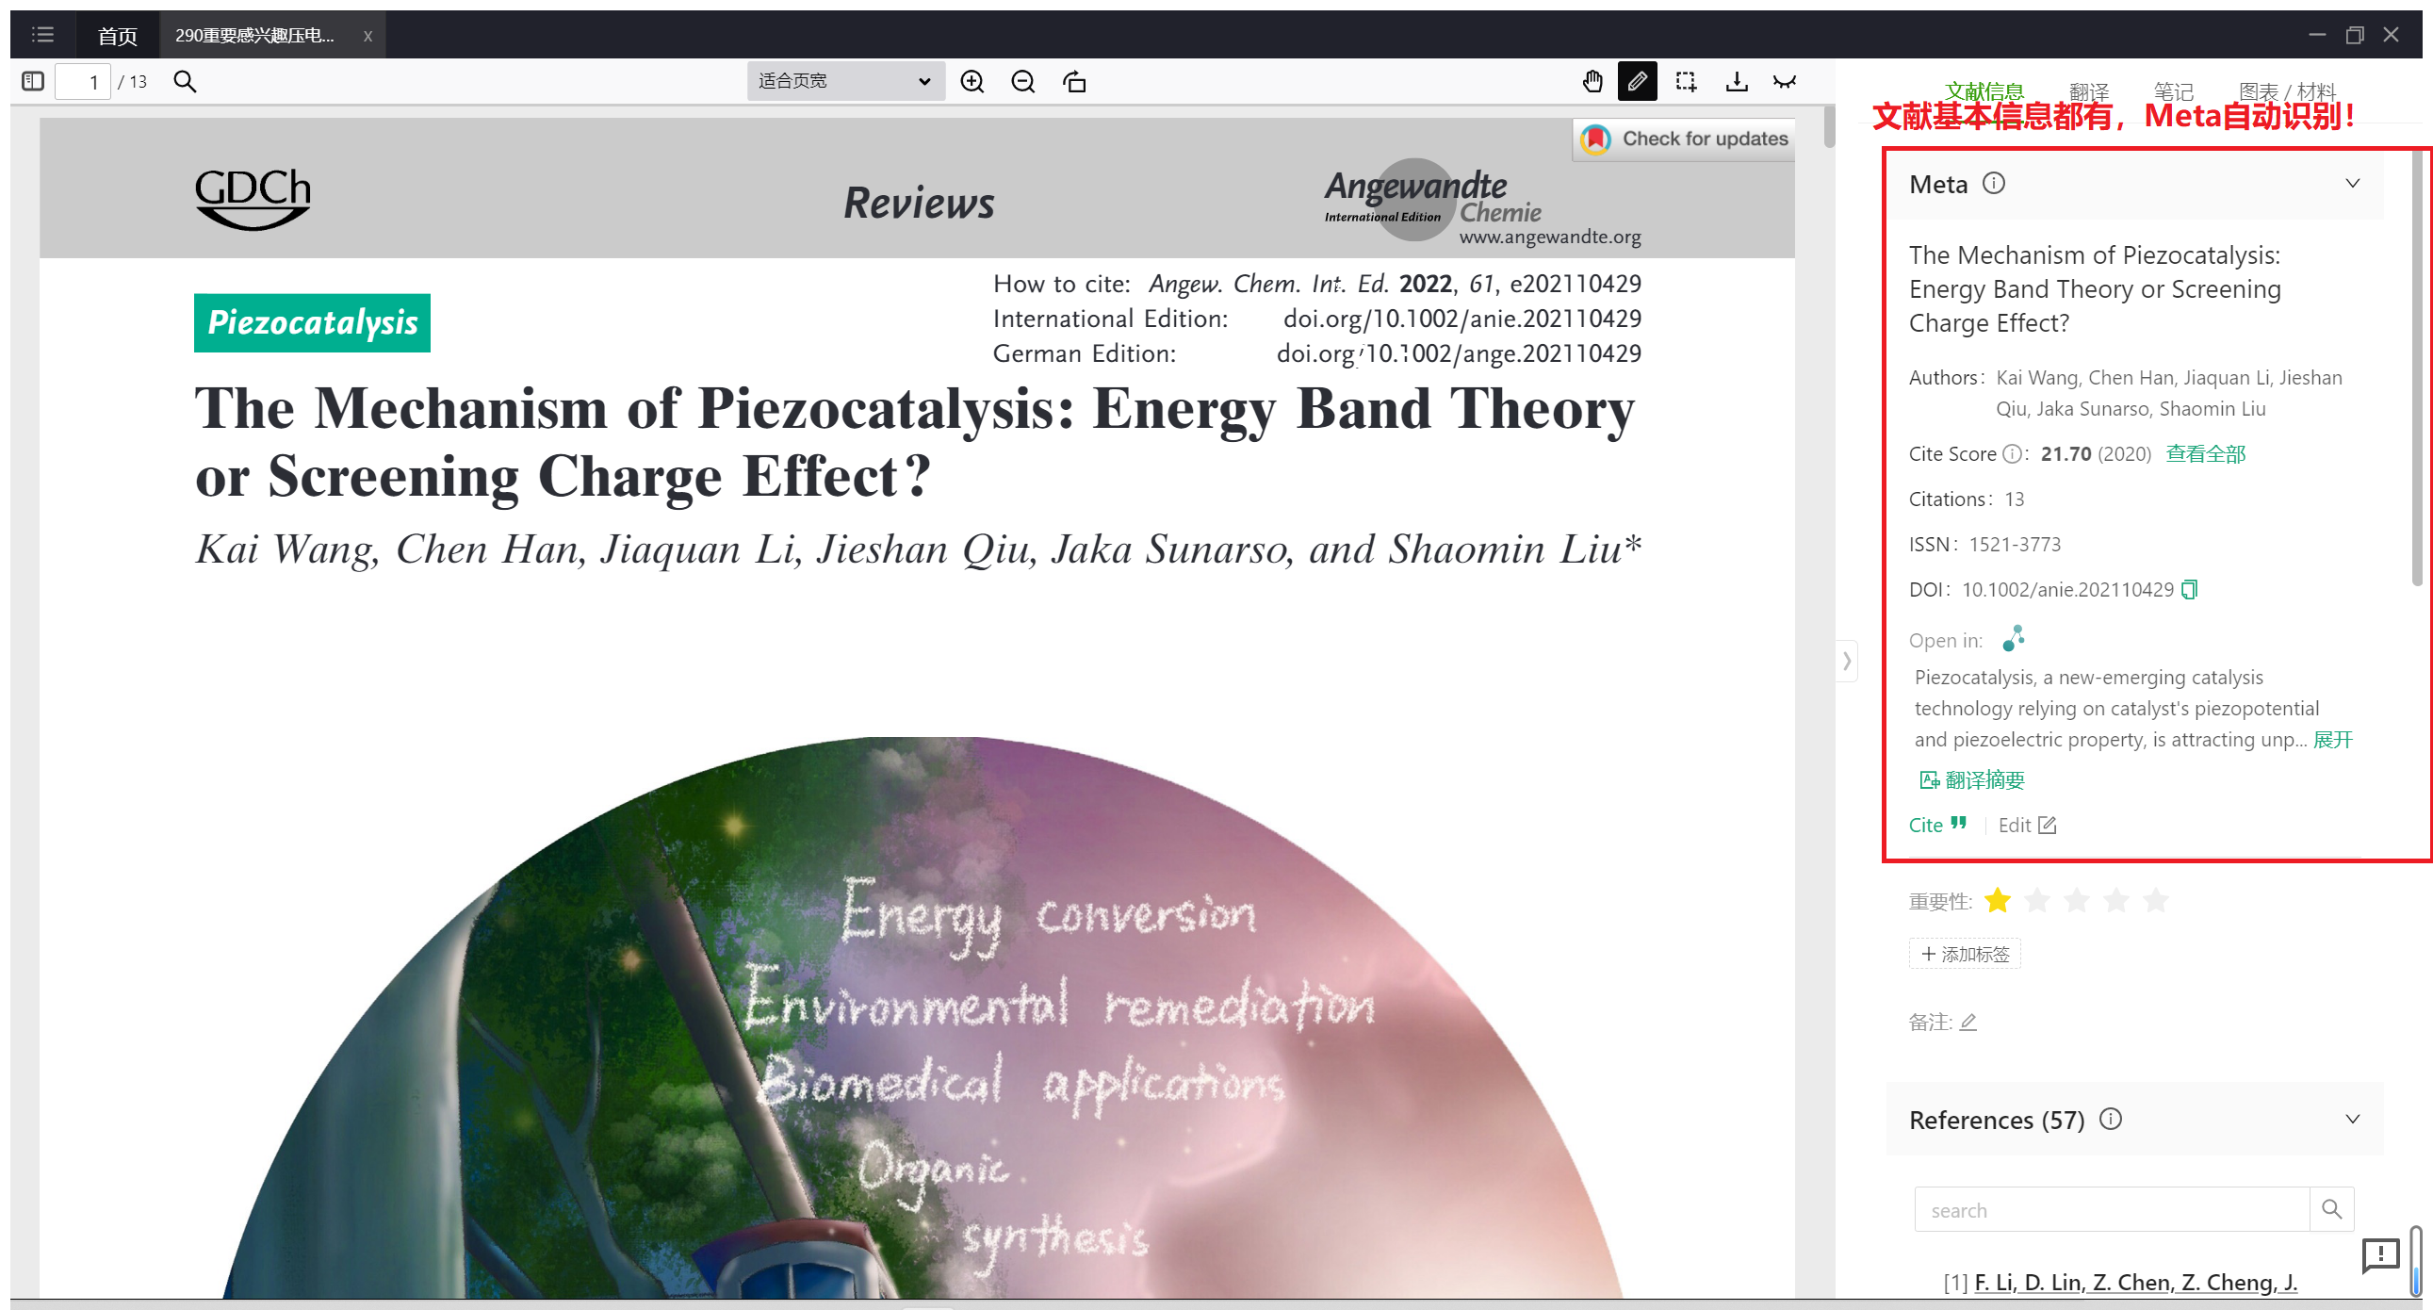Download the PDF with download icon

coord(1736,81)
